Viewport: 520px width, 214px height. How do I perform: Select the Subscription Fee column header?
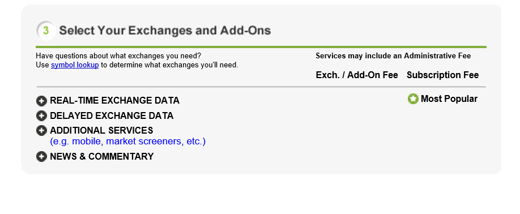443,75
